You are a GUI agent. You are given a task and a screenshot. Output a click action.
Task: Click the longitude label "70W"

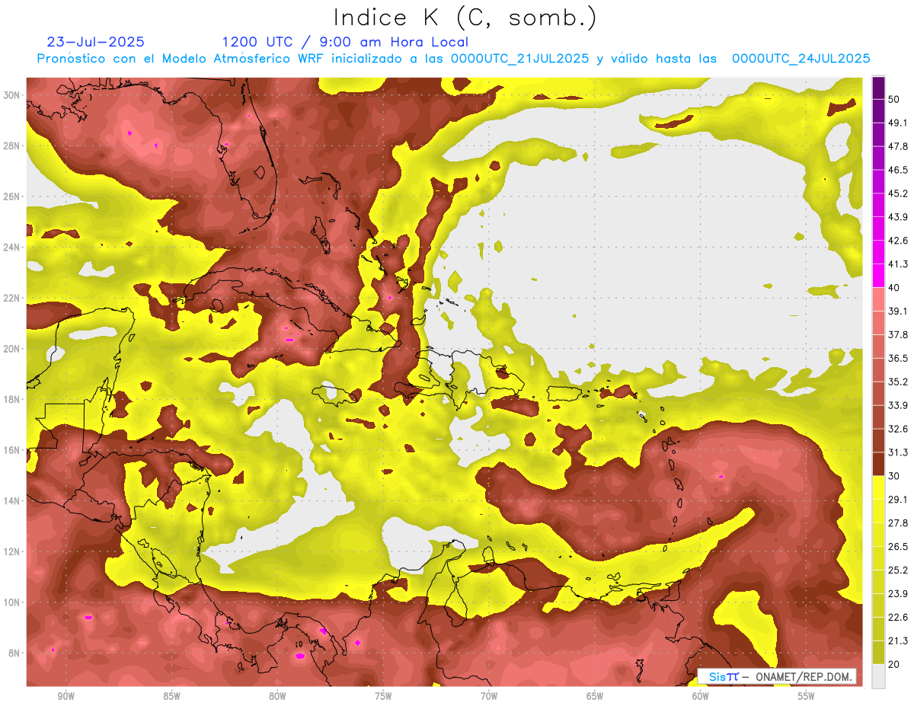tap(489, 696)
